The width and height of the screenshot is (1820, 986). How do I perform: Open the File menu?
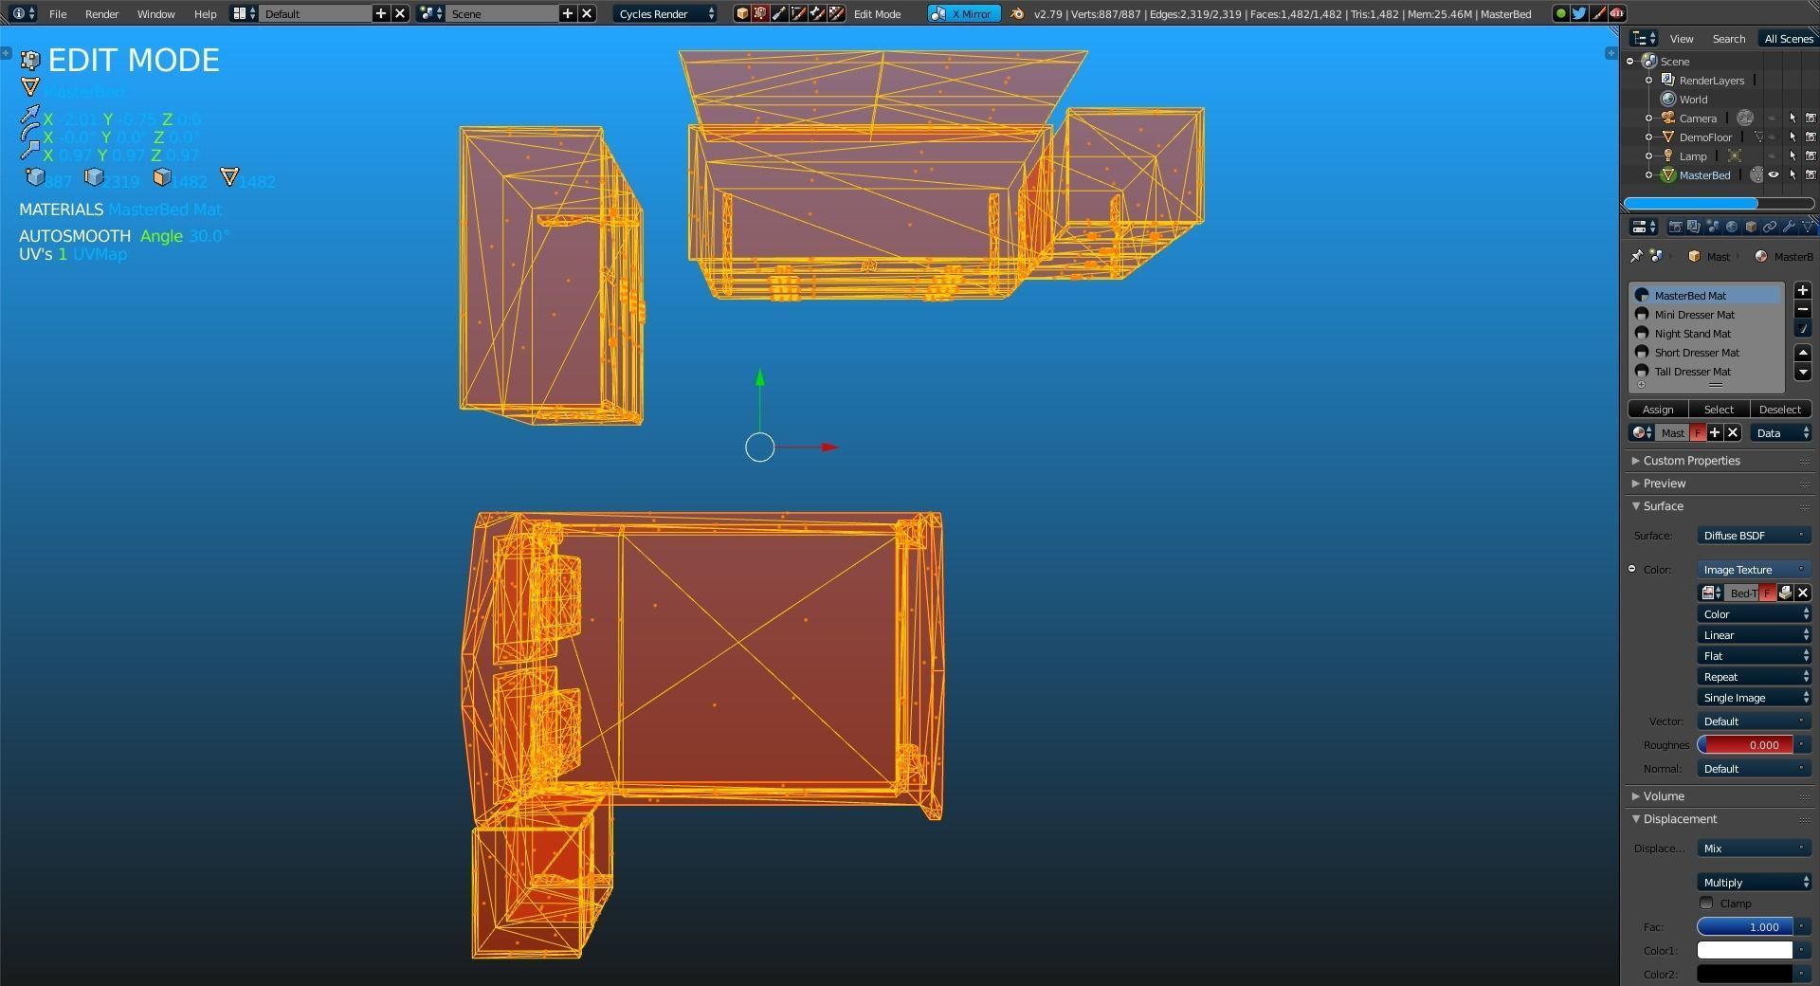(x=58, y=13)
